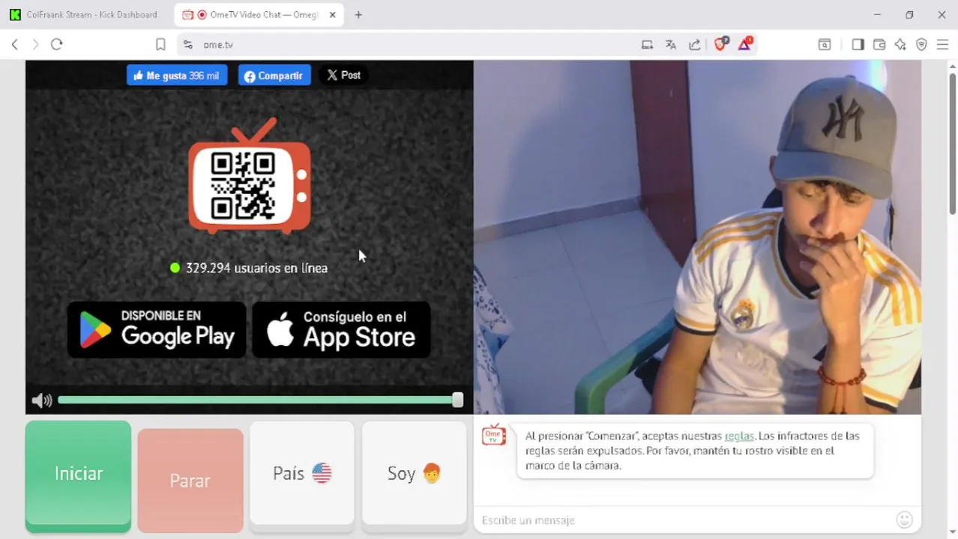Viewport: 958px width, 539px height.
Task: Start chatting with the Iniciar button
Action: coord(79,475)
